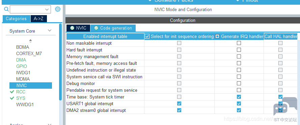Select SYS in the peripheral list

click(21, 98)
